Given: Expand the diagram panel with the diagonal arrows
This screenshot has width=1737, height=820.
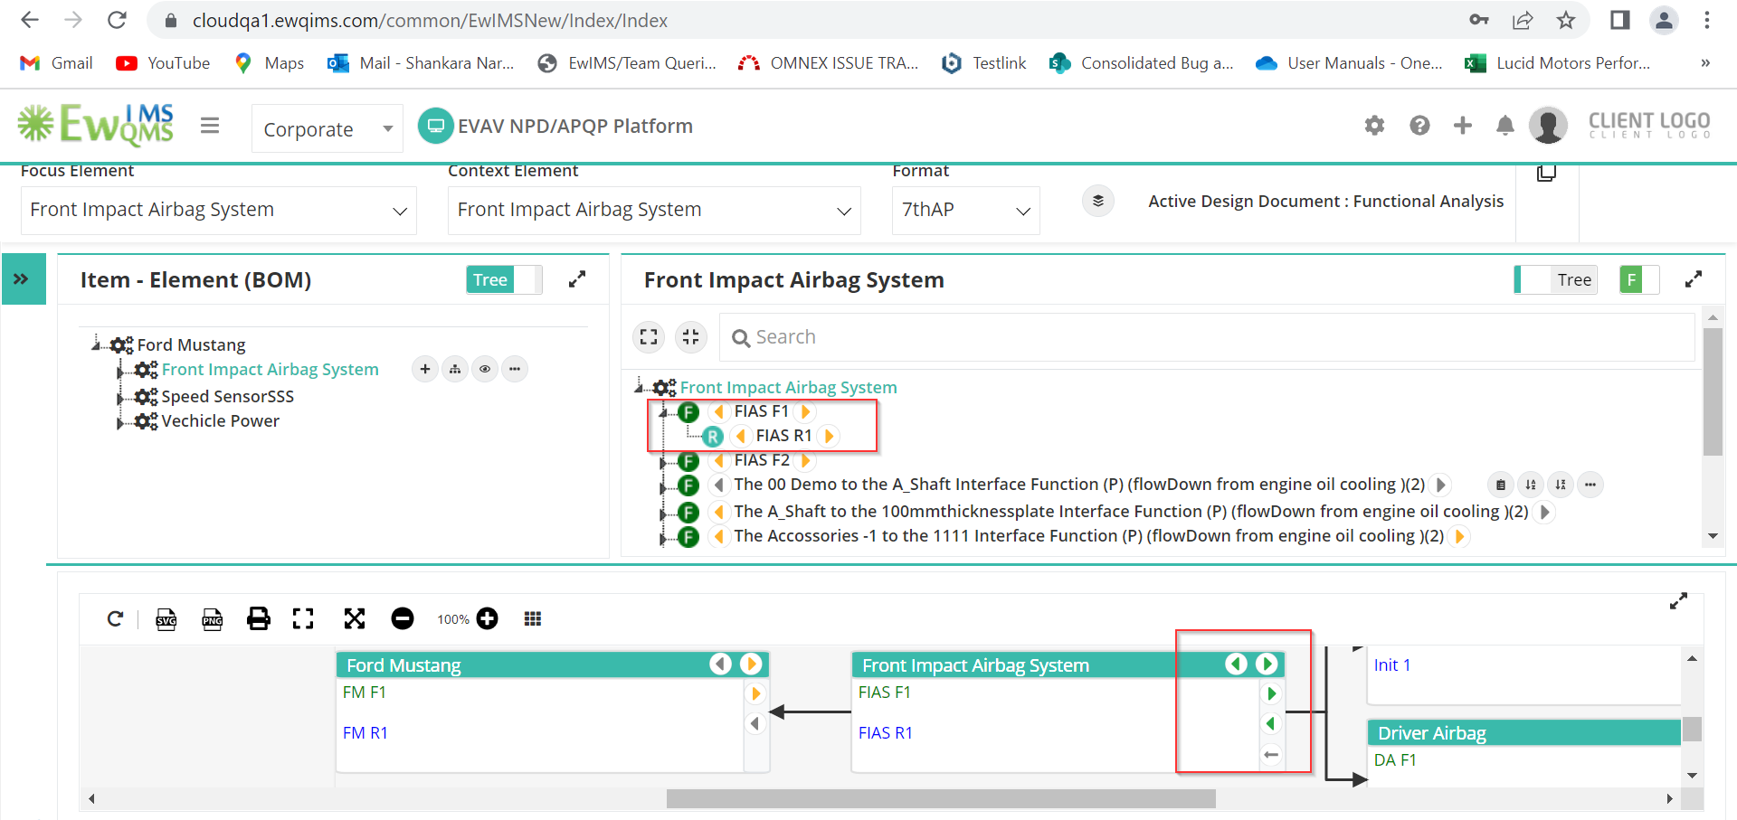Looking at the screenshot, I should click(1678, 601).
